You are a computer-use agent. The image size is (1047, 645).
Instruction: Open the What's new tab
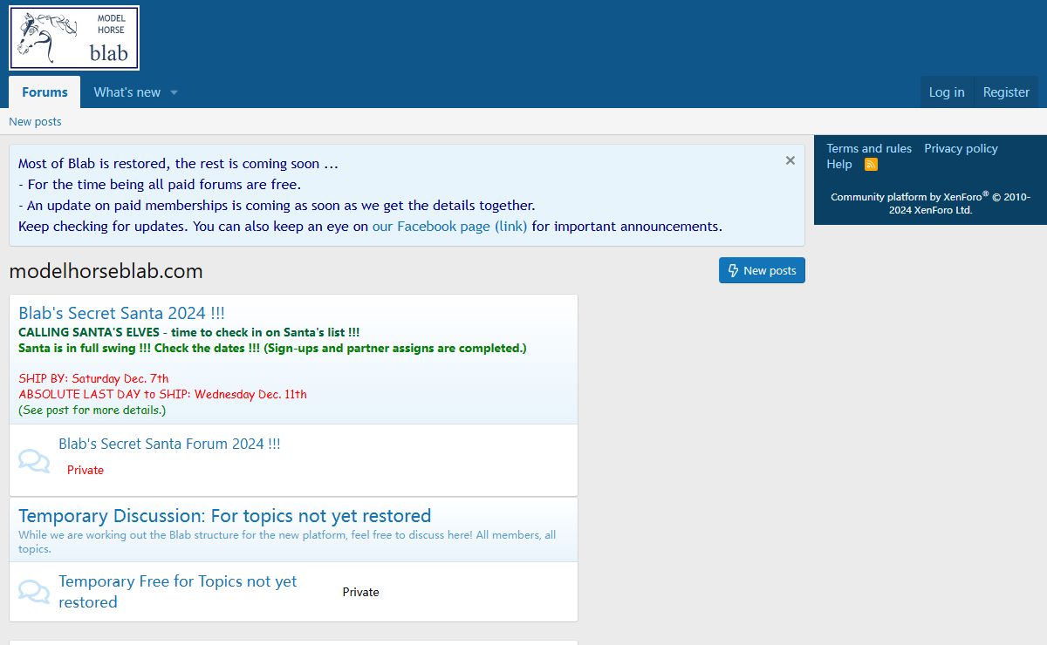coord(127,92)
